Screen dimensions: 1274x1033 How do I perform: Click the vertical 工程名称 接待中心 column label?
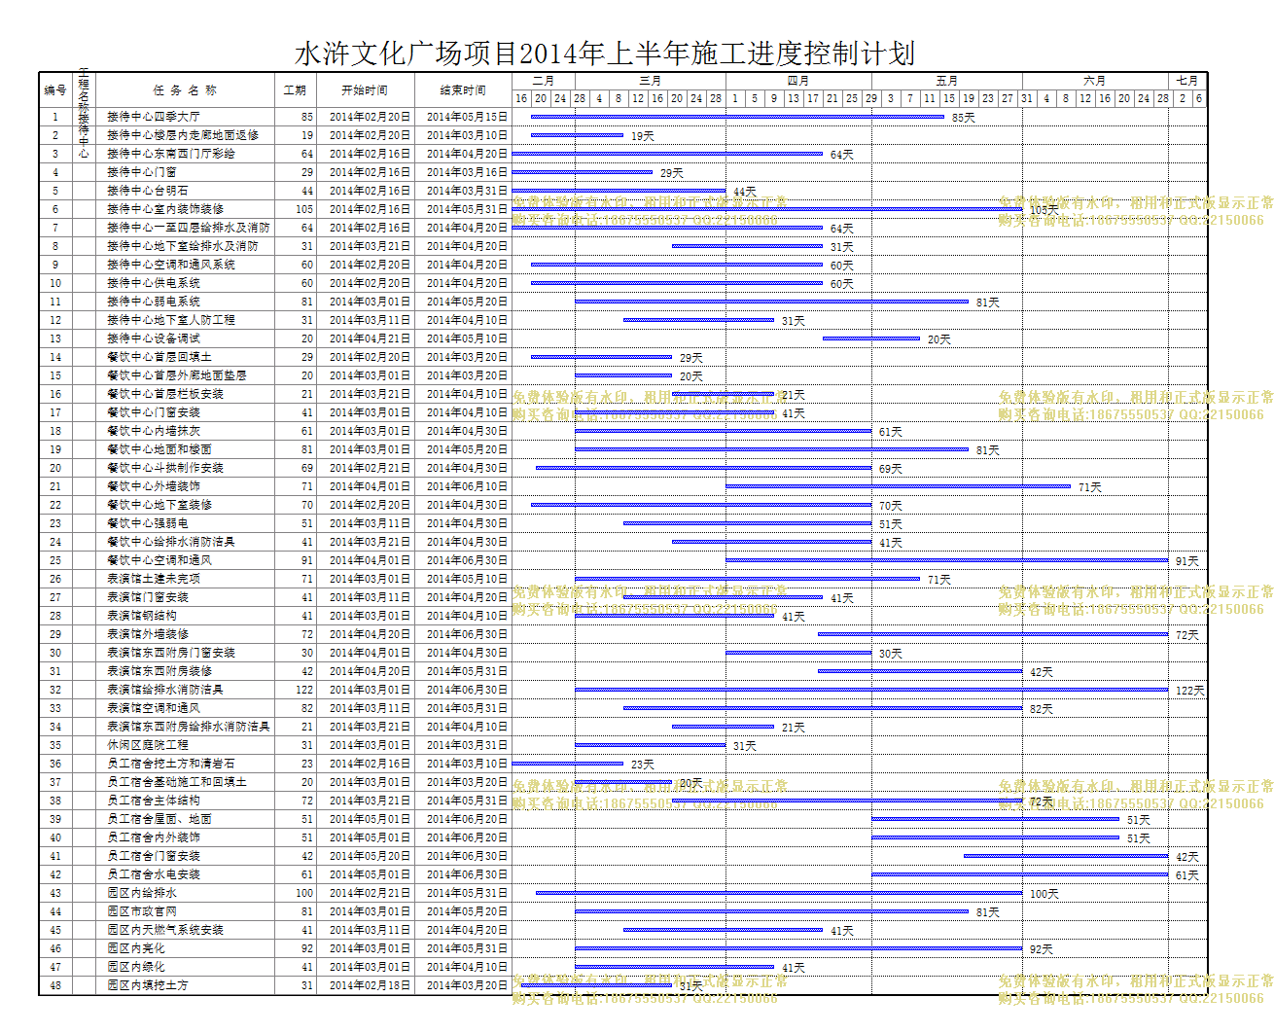click(84, 114)
